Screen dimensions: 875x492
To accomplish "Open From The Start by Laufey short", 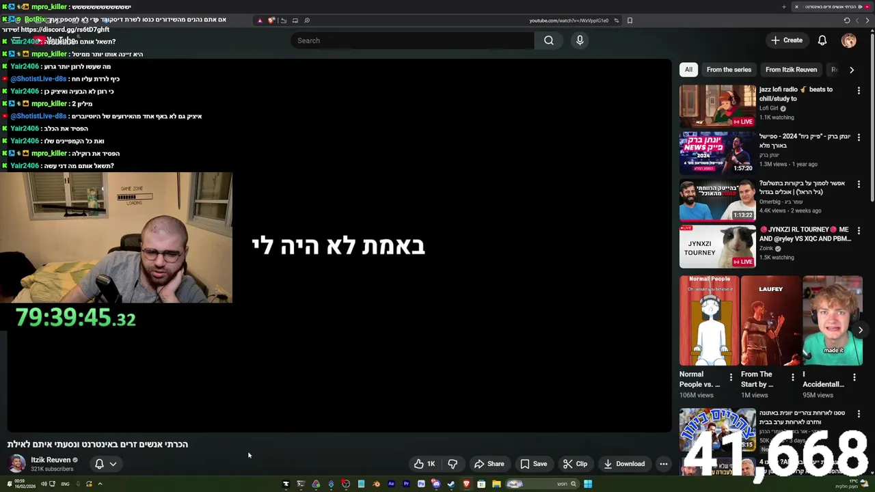I will point(770,320).
